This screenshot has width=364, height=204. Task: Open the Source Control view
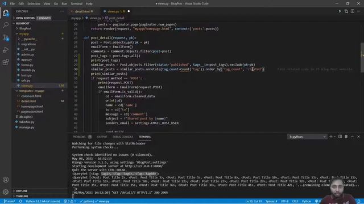(x=6, y=37)
